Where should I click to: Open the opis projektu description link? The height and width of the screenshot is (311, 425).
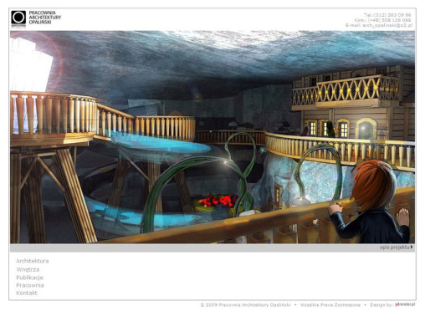(394, 247)
